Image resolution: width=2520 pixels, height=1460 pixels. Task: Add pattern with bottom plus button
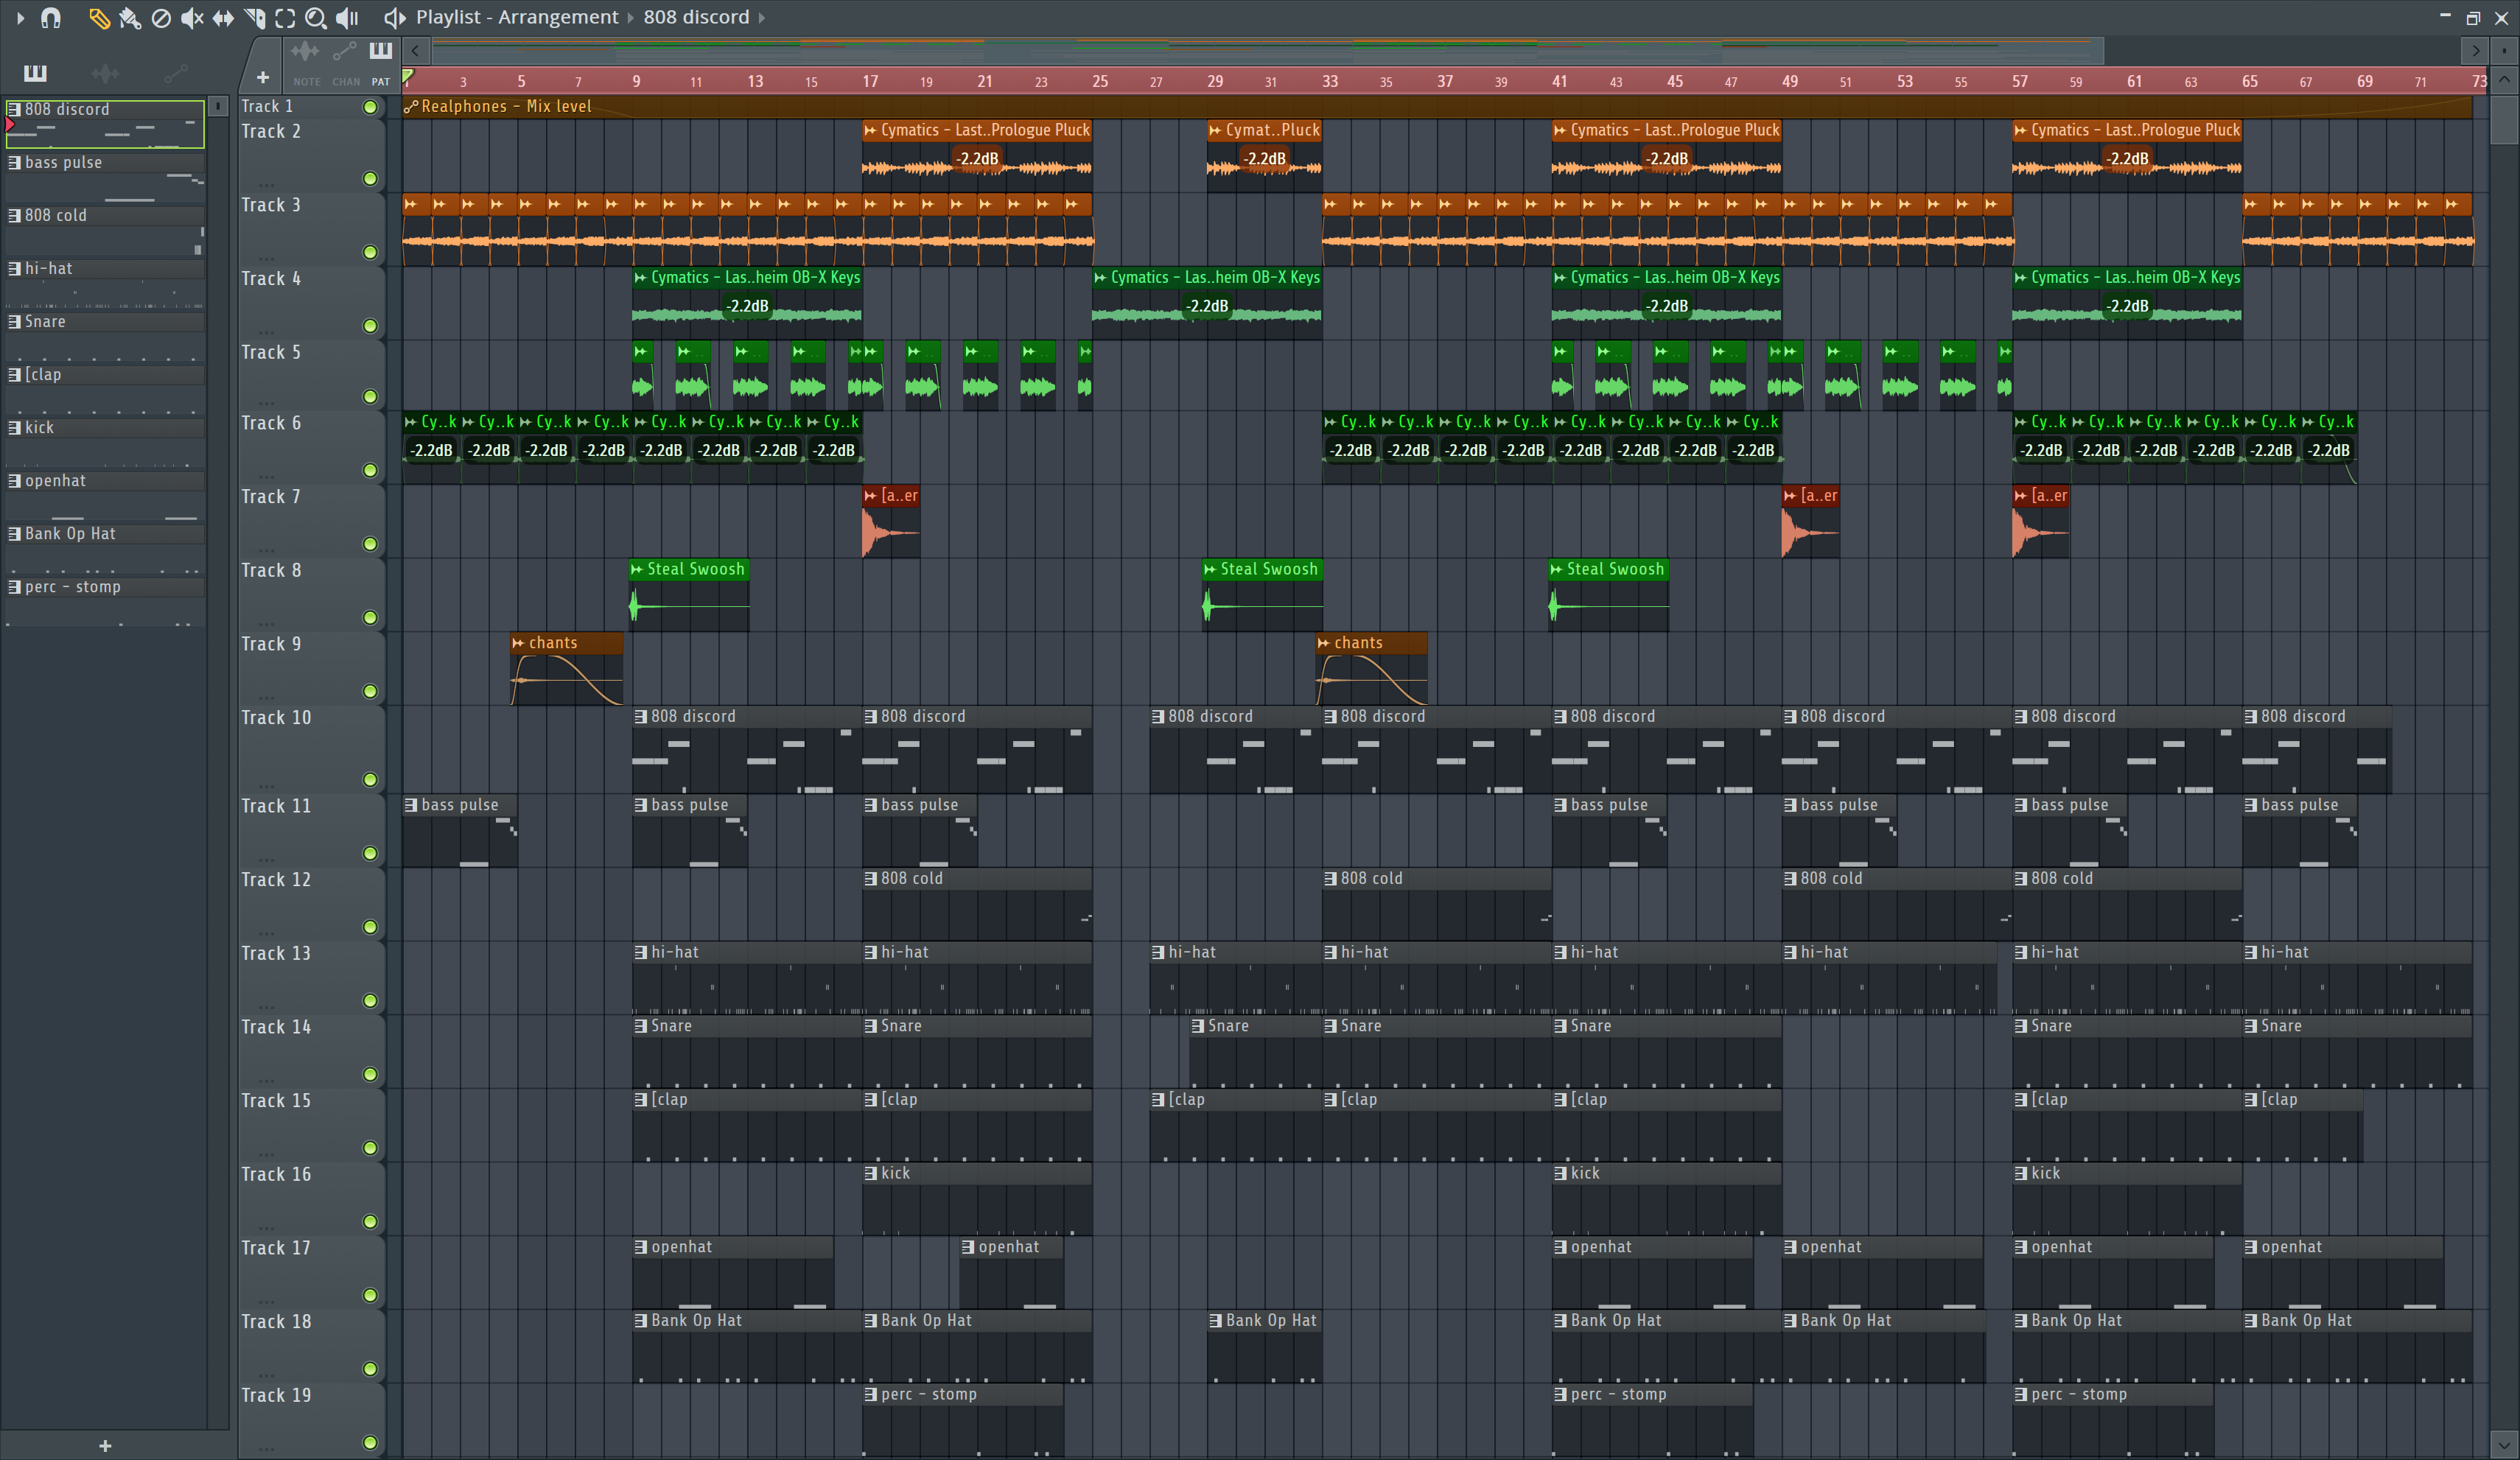point(105,1445)
